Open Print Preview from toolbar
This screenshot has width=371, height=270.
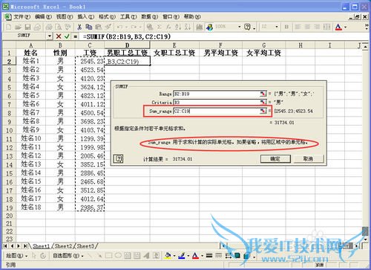pyautogui.click(x=59, y=27)
